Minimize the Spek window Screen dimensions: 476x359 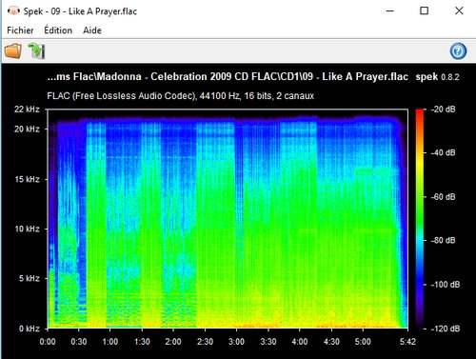[x=390, y=11]
